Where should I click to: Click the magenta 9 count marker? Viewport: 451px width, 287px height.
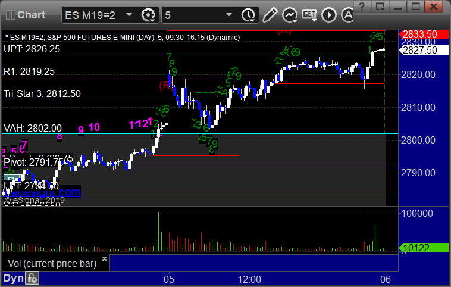pyautogui.click(x=81, y=130)
